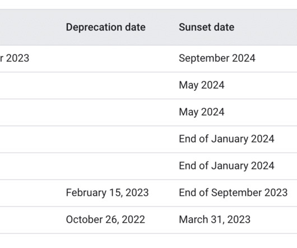Click empty first-column cell in February 15 row
Viewport: 297px width, 248px height.
coord(31,193)
